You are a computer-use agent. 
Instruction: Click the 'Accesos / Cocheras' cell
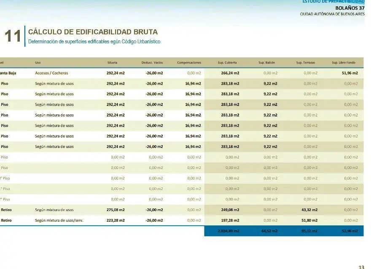pyautogui.click(x=51, y=73)
